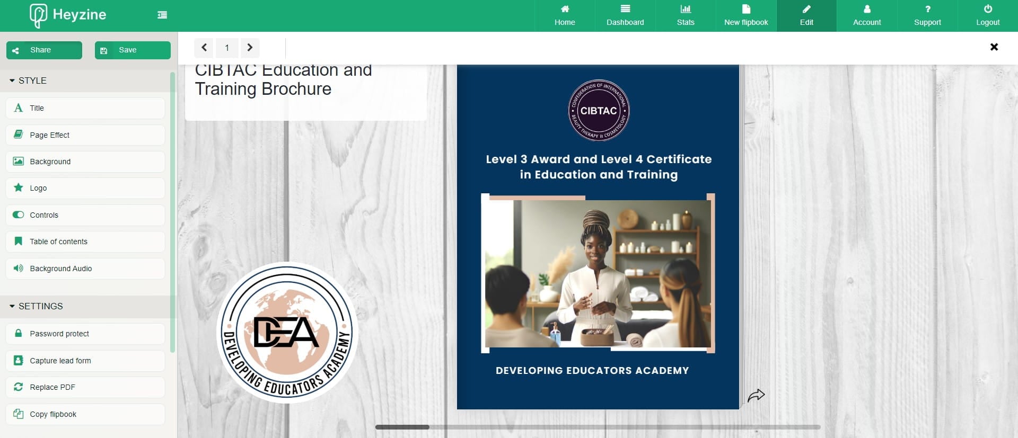Click the flipbook cover page
Image resolution: width=1018 pixels, height=438 pixels.
pos(598,237)
